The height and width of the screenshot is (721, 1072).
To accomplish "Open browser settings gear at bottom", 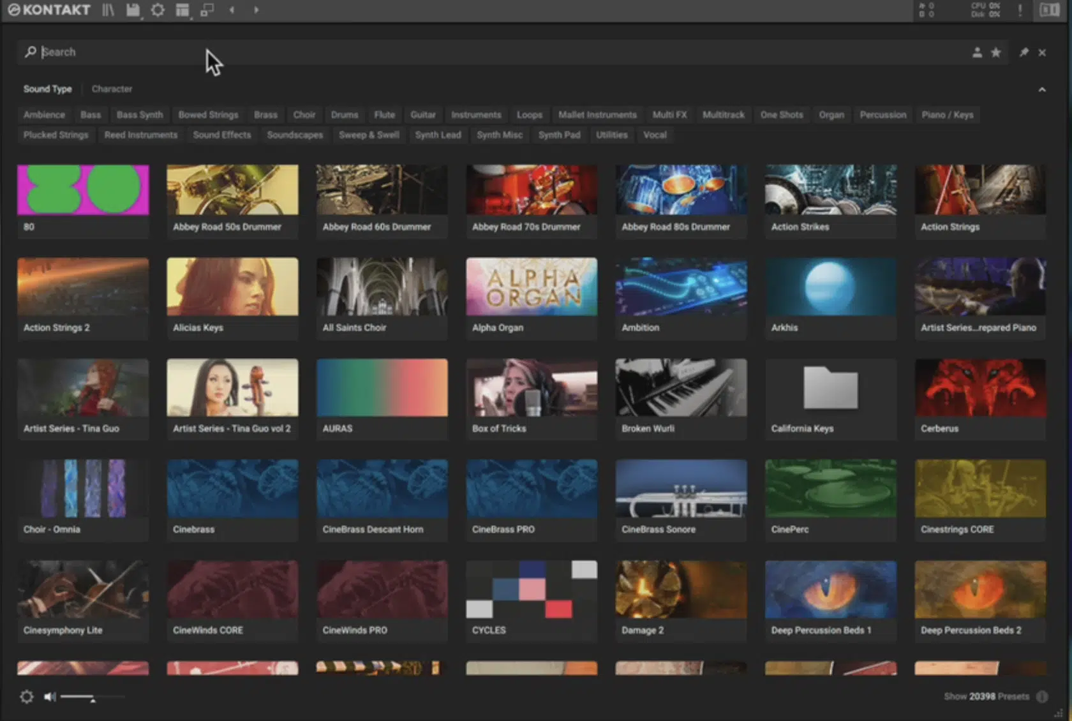I will point(27,697).
